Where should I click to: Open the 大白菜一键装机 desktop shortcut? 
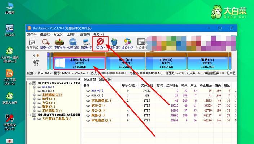10,55
